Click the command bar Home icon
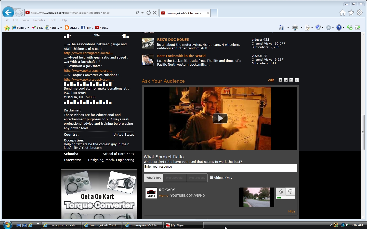The image size is (367, 229). click(x=282, y=27)
